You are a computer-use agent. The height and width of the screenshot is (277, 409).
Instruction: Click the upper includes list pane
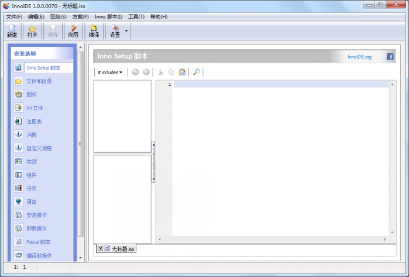tap(122, 116)
